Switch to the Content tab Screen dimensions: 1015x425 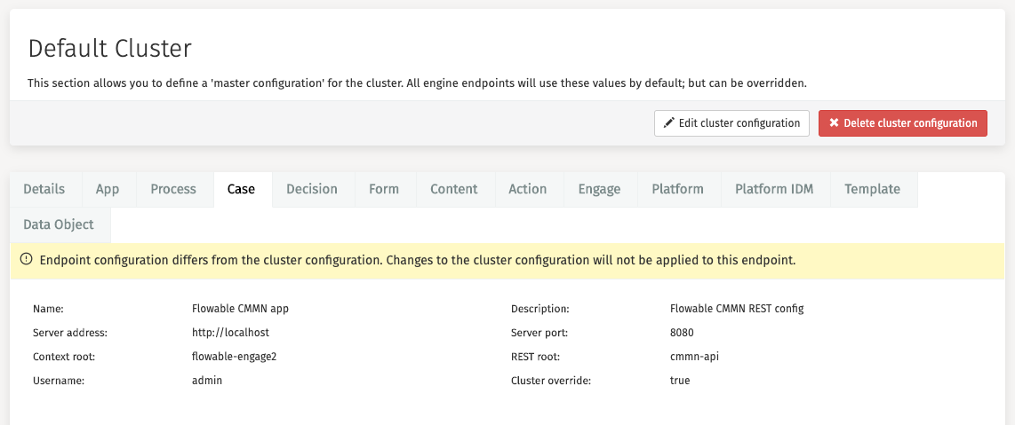[x=454, y=189]
